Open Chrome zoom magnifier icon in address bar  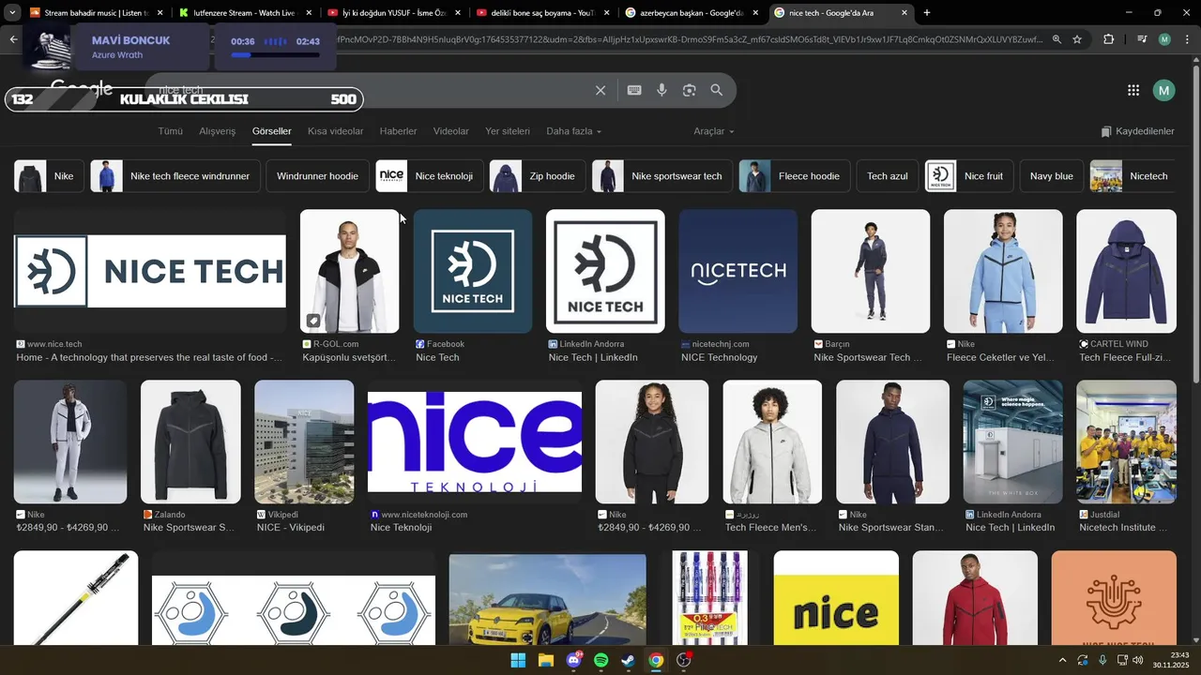[x=1057, y=39]
